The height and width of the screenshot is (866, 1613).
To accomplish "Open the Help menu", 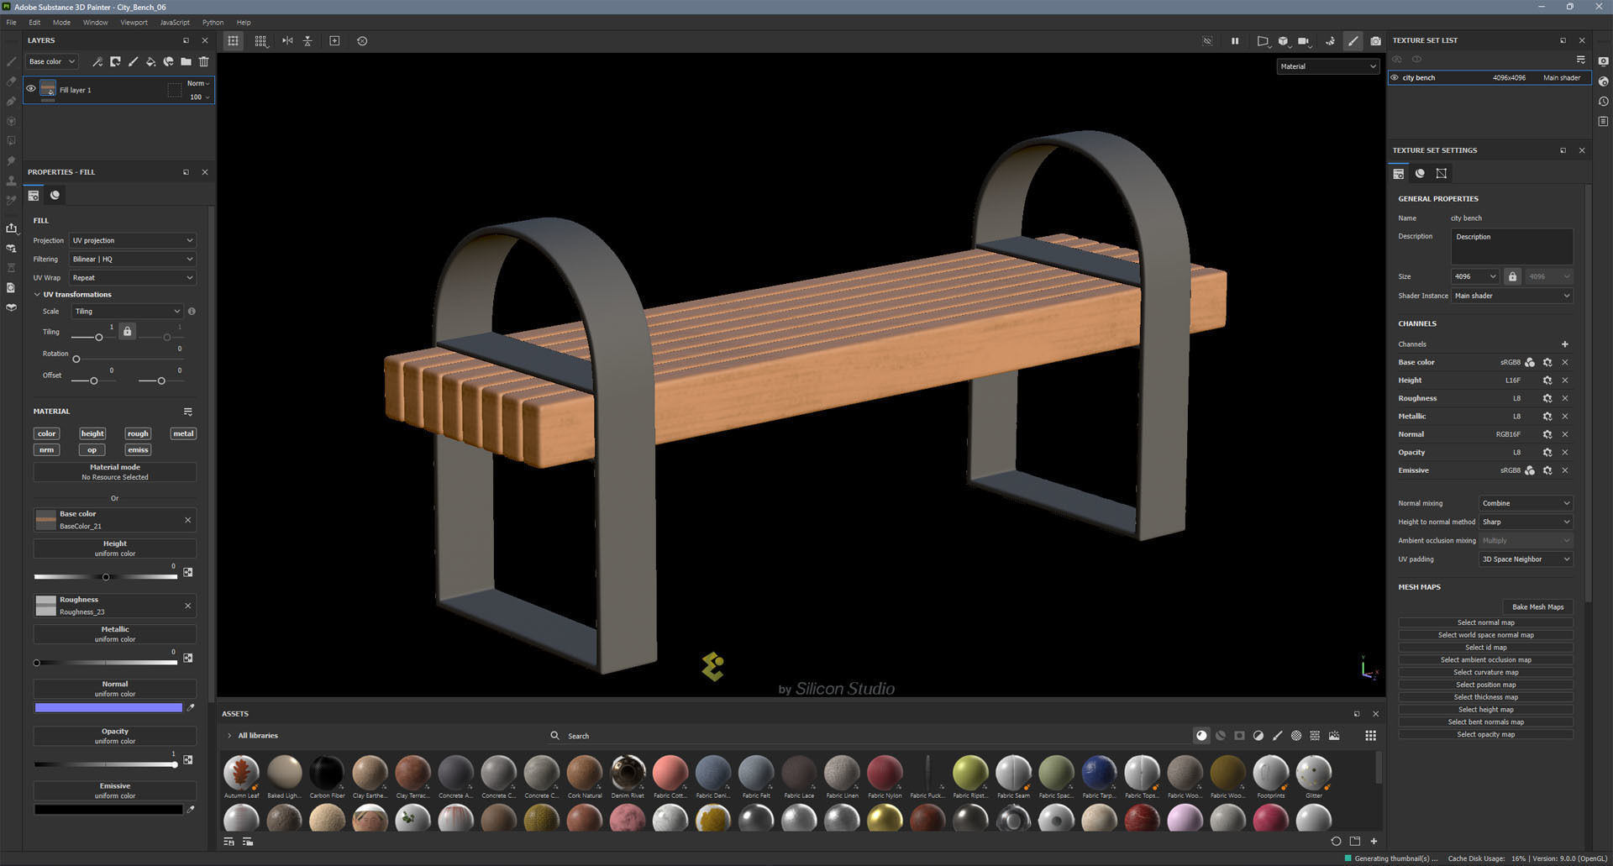I will coord(244,23).
